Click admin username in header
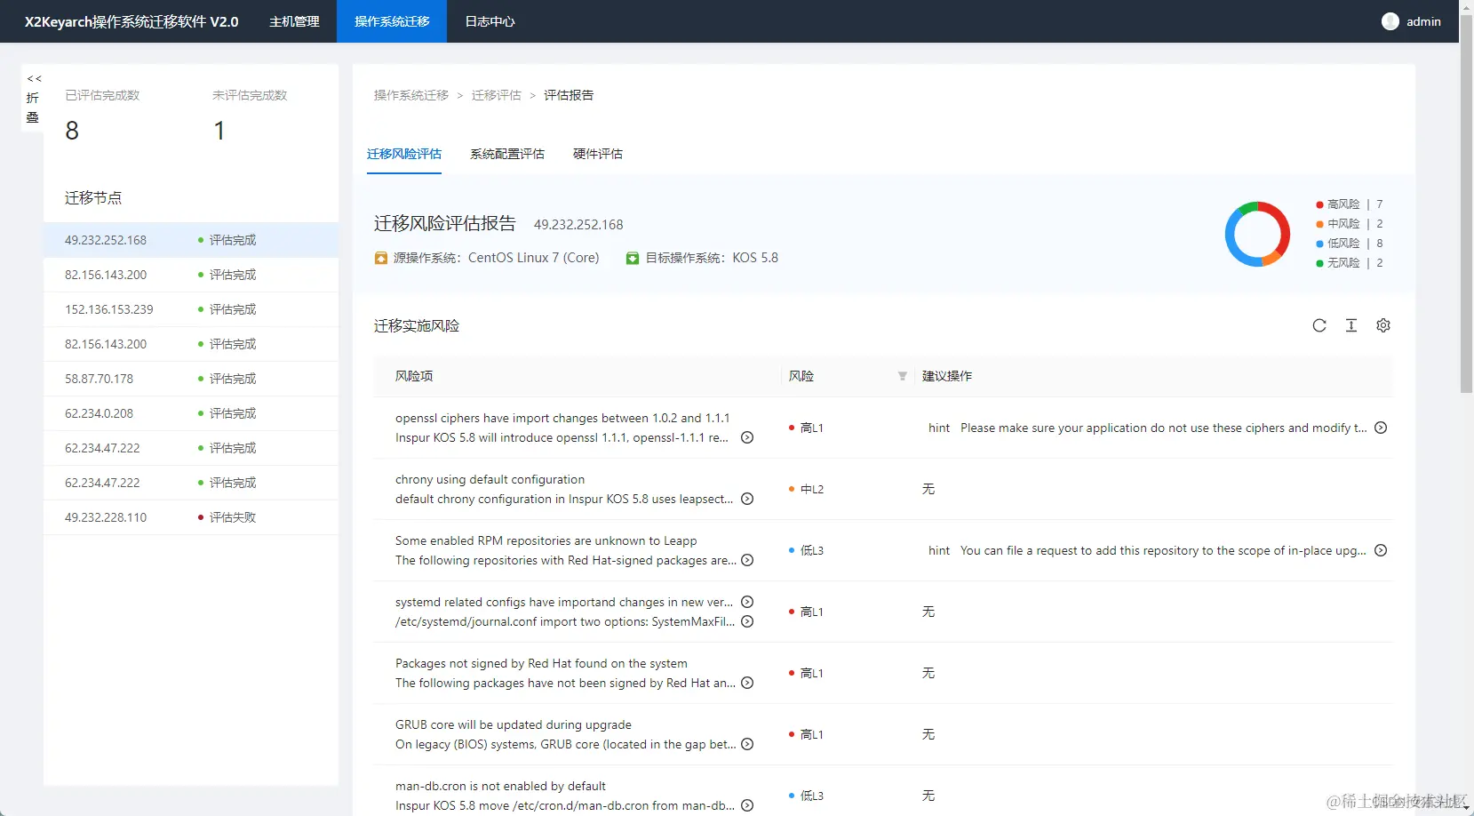The height and width of the screenshot is (816, 1474). click(x=1423, y=21)
